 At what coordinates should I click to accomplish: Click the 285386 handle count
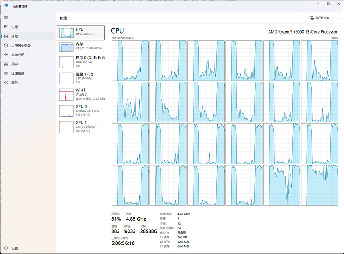(x=148, y=231)
